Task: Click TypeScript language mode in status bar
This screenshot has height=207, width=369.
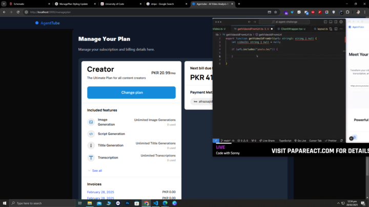Action: [x=285, y=141]
